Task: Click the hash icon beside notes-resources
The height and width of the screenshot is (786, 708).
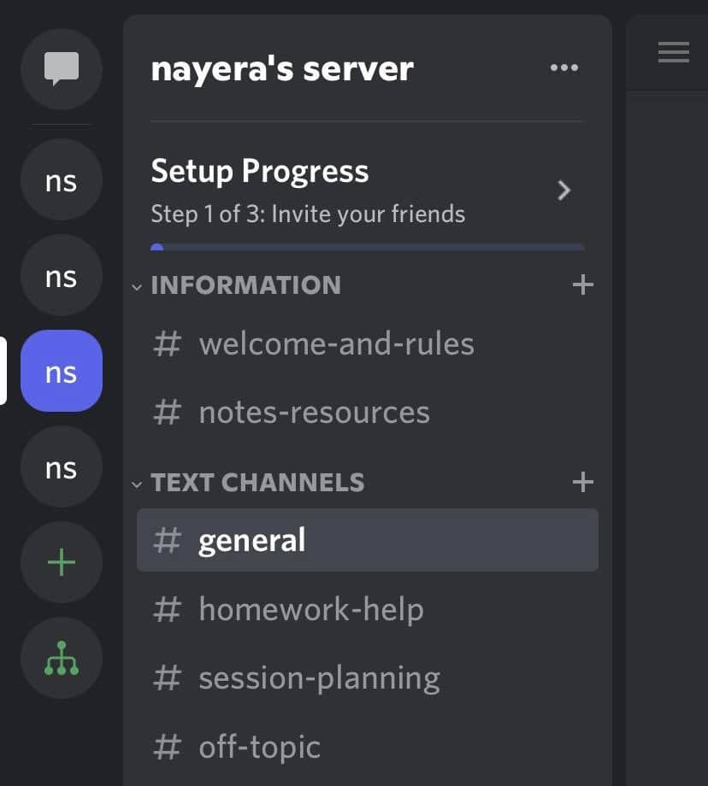Action: 167,413
